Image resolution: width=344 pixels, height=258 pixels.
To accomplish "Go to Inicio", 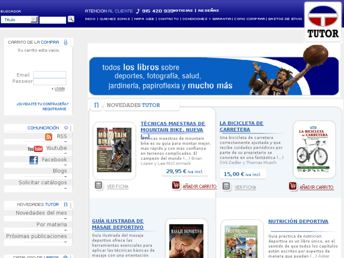I will pos(90,19).
